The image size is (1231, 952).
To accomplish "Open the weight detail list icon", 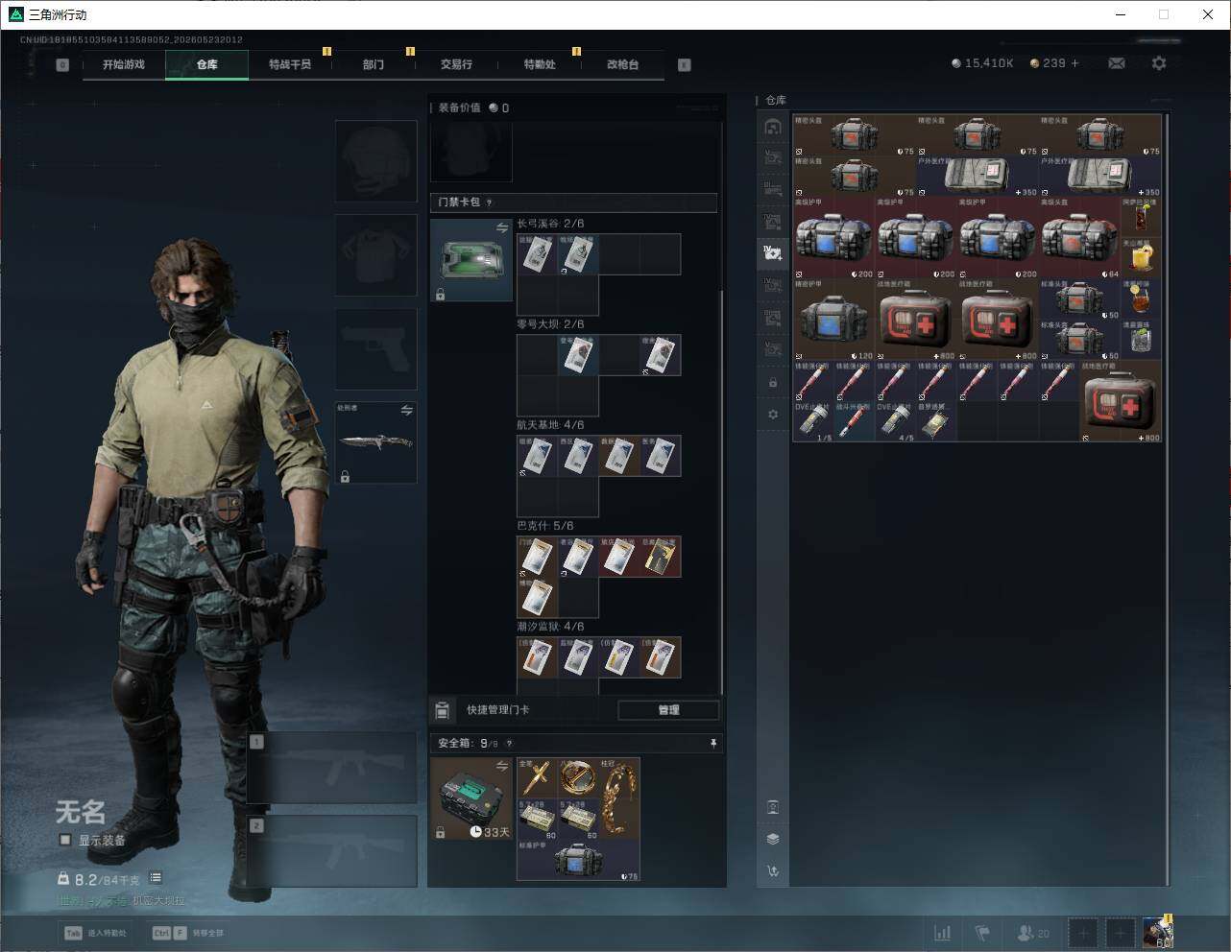I will pos(156,878).
